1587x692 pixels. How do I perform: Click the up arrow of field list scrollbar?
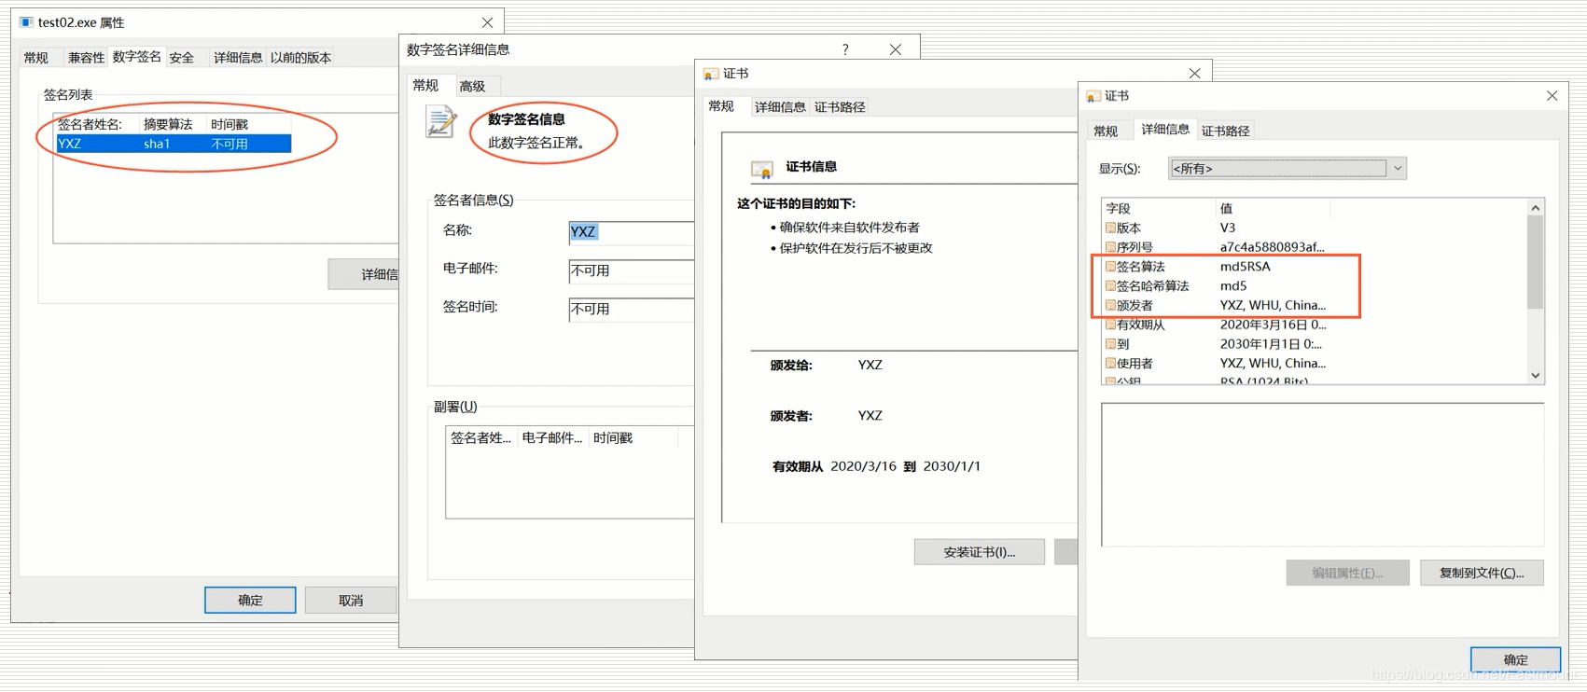pos(1535,208)
